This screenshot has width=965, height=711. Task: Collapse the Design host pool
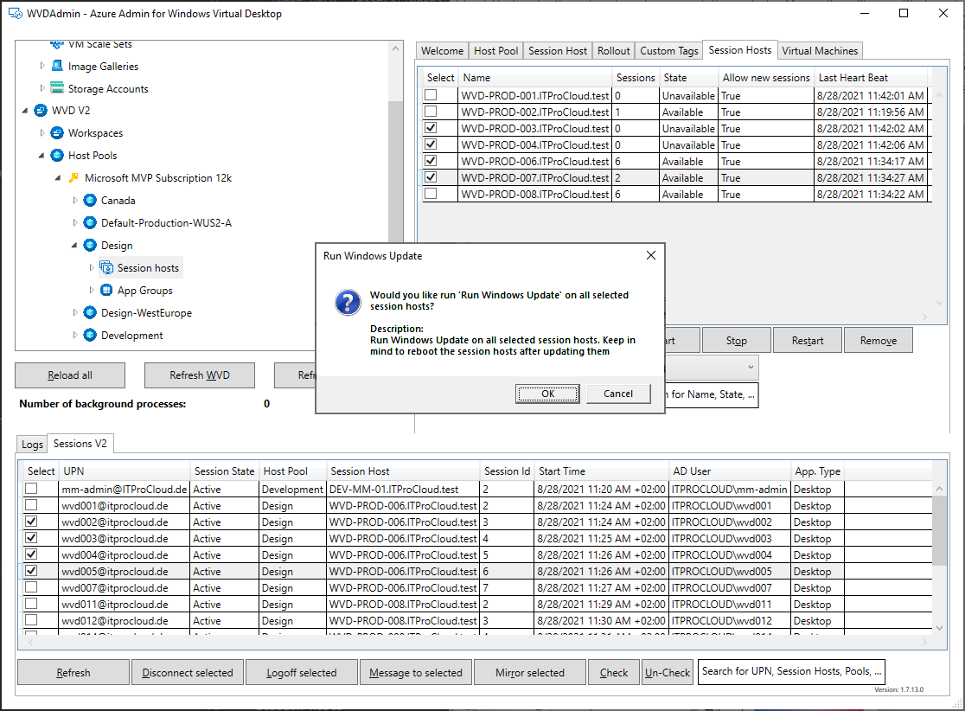click(75, 246)
